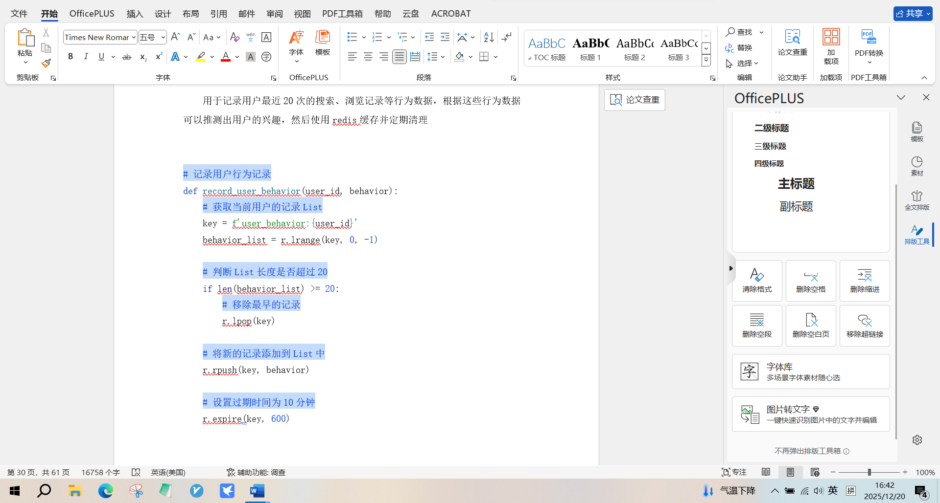Open Microsoft Edge from the taskbar

point(105,490)
